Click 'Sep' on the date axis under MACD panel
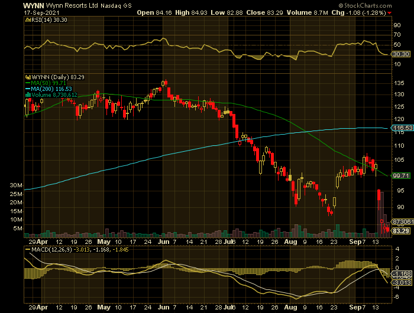414x313 pixels. click(355, 308)
